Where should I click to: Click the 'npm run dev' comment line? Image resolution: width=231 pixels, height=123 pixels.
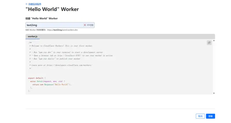(x=66, y=52)
